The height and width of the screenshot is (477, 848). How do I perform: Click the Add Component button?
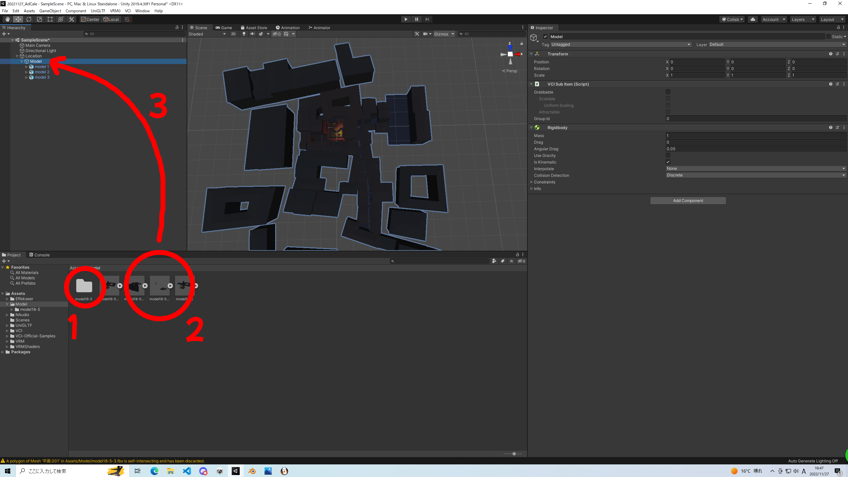pos(688,201)
